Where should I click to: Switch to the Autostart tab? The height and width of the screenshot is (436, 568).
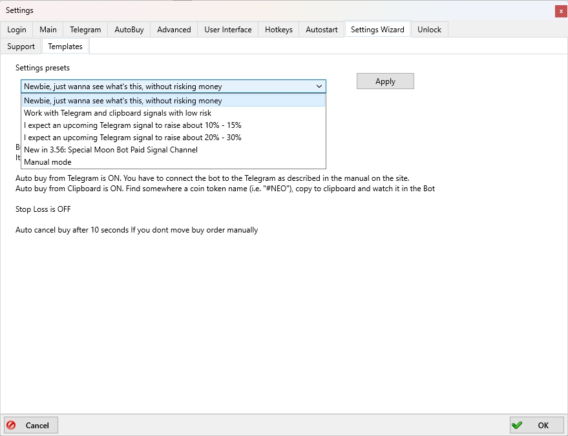coord(321,30)
